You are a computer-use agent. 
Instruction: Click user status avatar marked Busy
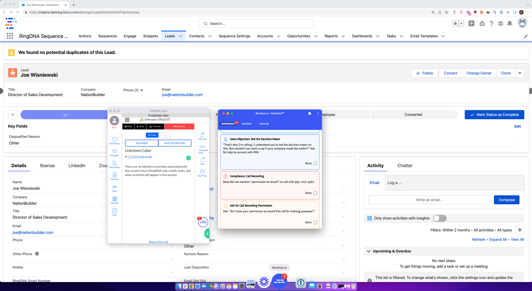(x=114, y=121)
